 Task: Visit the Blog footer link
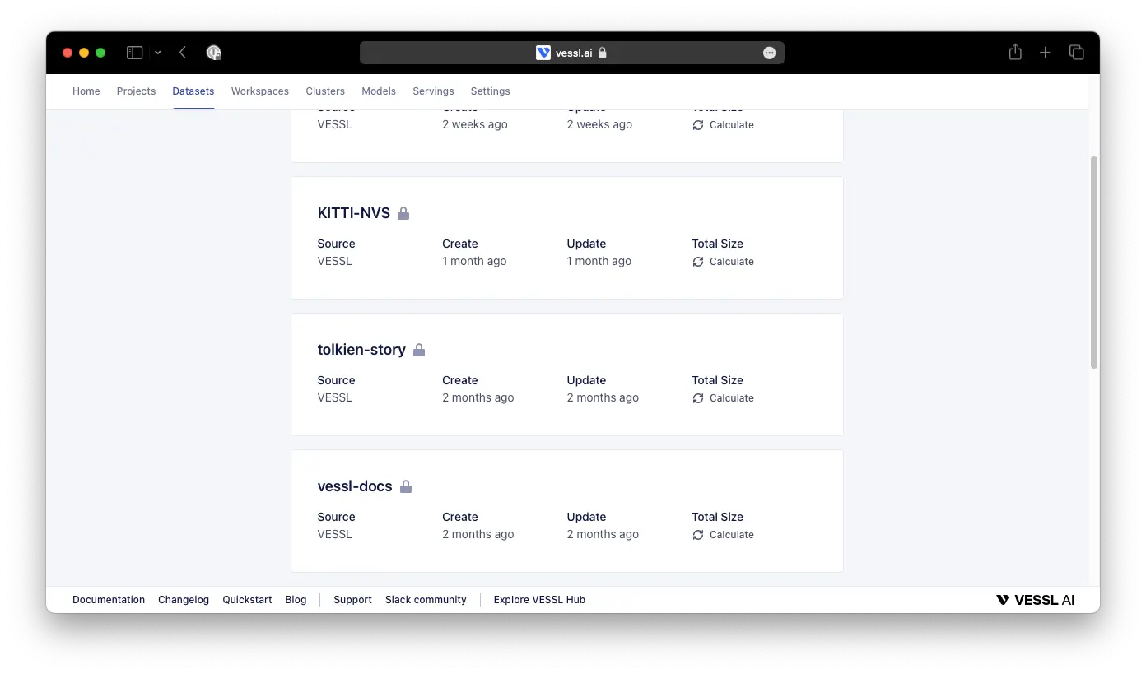point(296,600)
